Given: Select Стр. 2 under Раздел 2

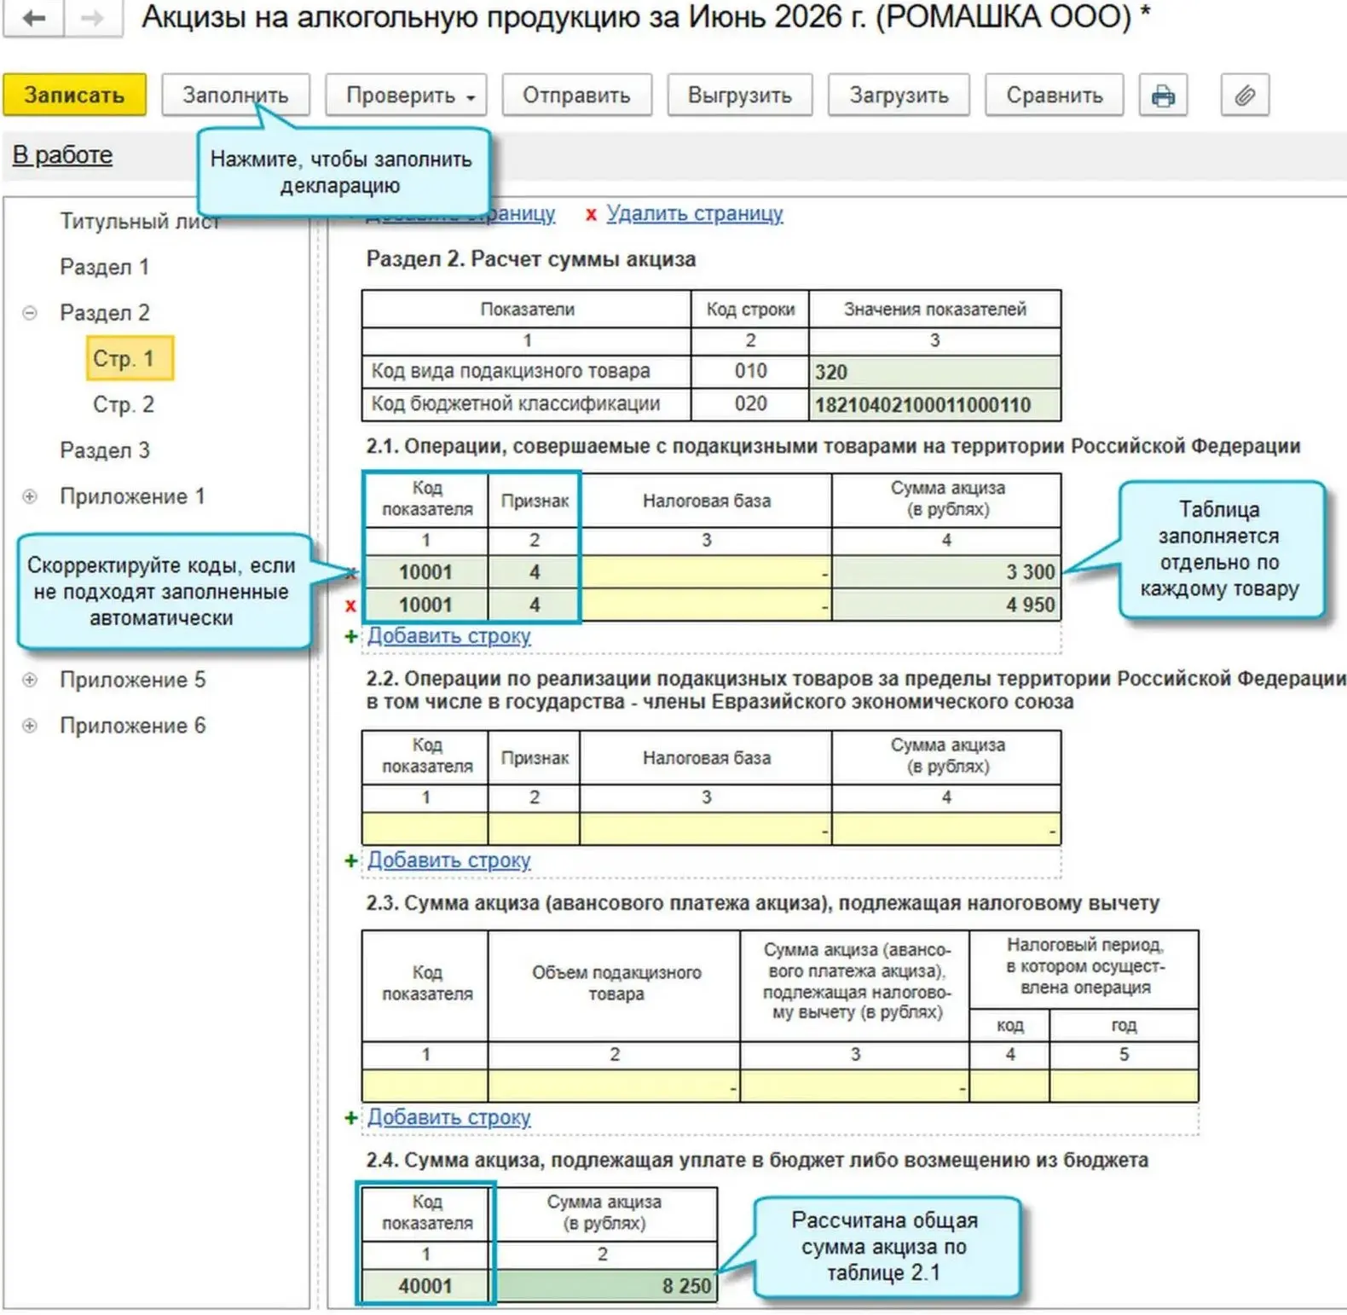Looking at the screenshot, I should click(124, 404).
